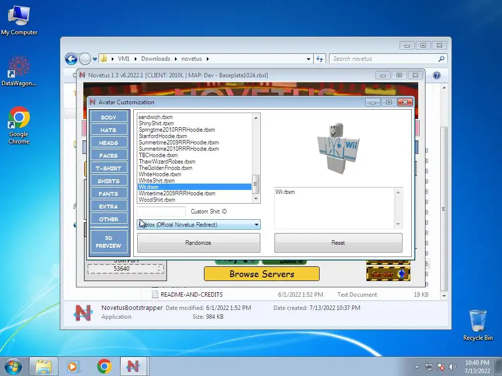Image resolution: width=502 pixels, height=376 pixels.
Task: Click Browse Servers in Novetus launcher
Action: point(262,274)
